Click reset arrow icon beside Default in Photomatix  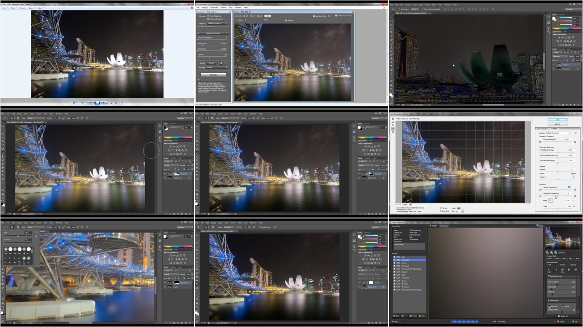click(x=221, y=63)
